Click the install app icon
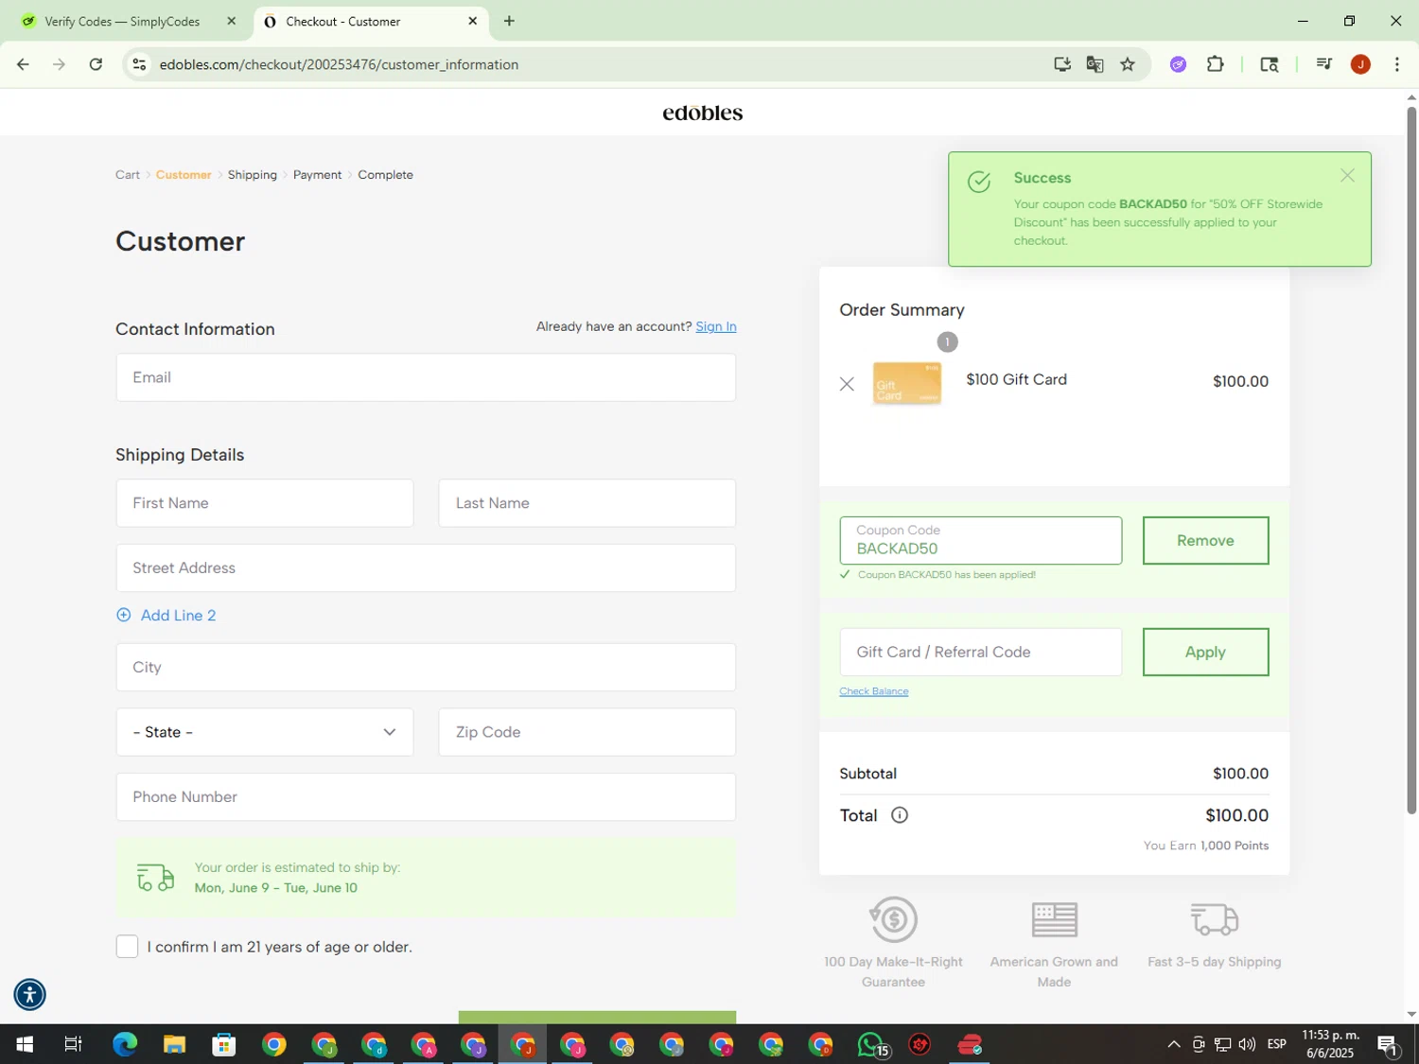 (1062, 64)
